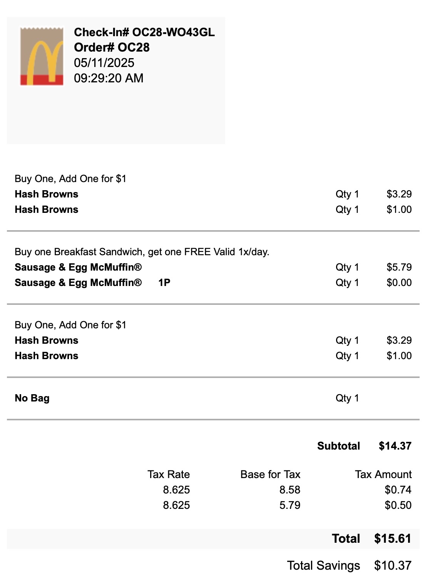
Task: Click the No Bag line item
Action: coord(32,398)
